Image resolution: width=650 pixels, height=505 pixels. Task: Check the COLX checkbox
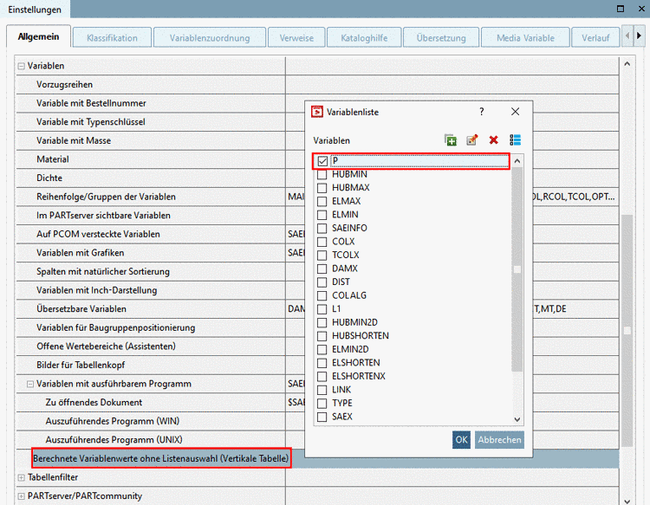(322, 242)
